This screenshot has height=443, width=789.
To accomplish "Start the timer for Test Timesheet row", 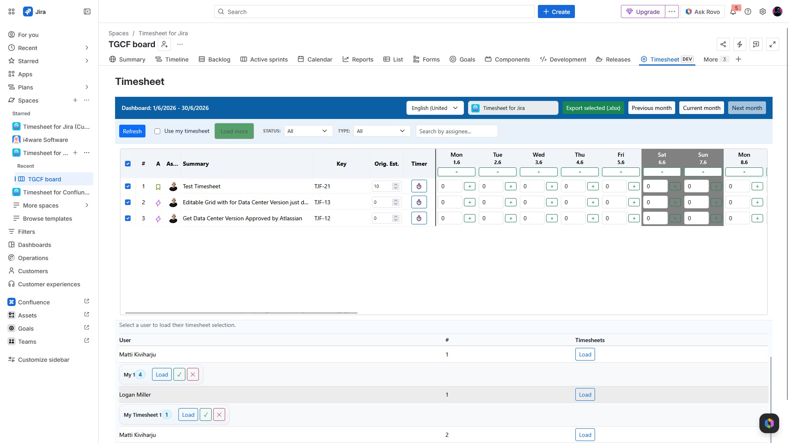I will coord(419,186).
